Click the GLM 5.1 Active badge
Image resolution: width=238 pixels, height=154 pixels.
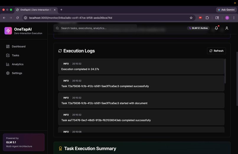198,28
